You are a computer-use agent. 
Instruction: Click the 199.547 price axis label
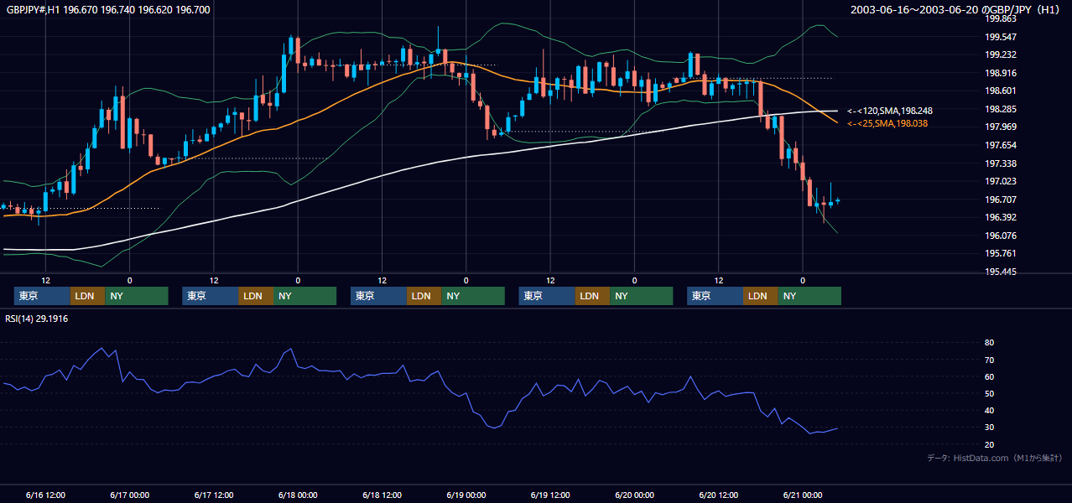[x=1001, y=38]
